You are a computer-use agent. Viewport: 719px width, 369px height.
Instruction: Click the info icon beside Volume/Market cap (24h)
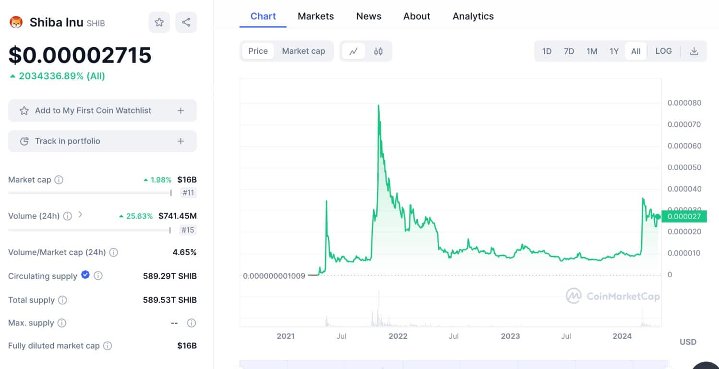tap(114, 252)
